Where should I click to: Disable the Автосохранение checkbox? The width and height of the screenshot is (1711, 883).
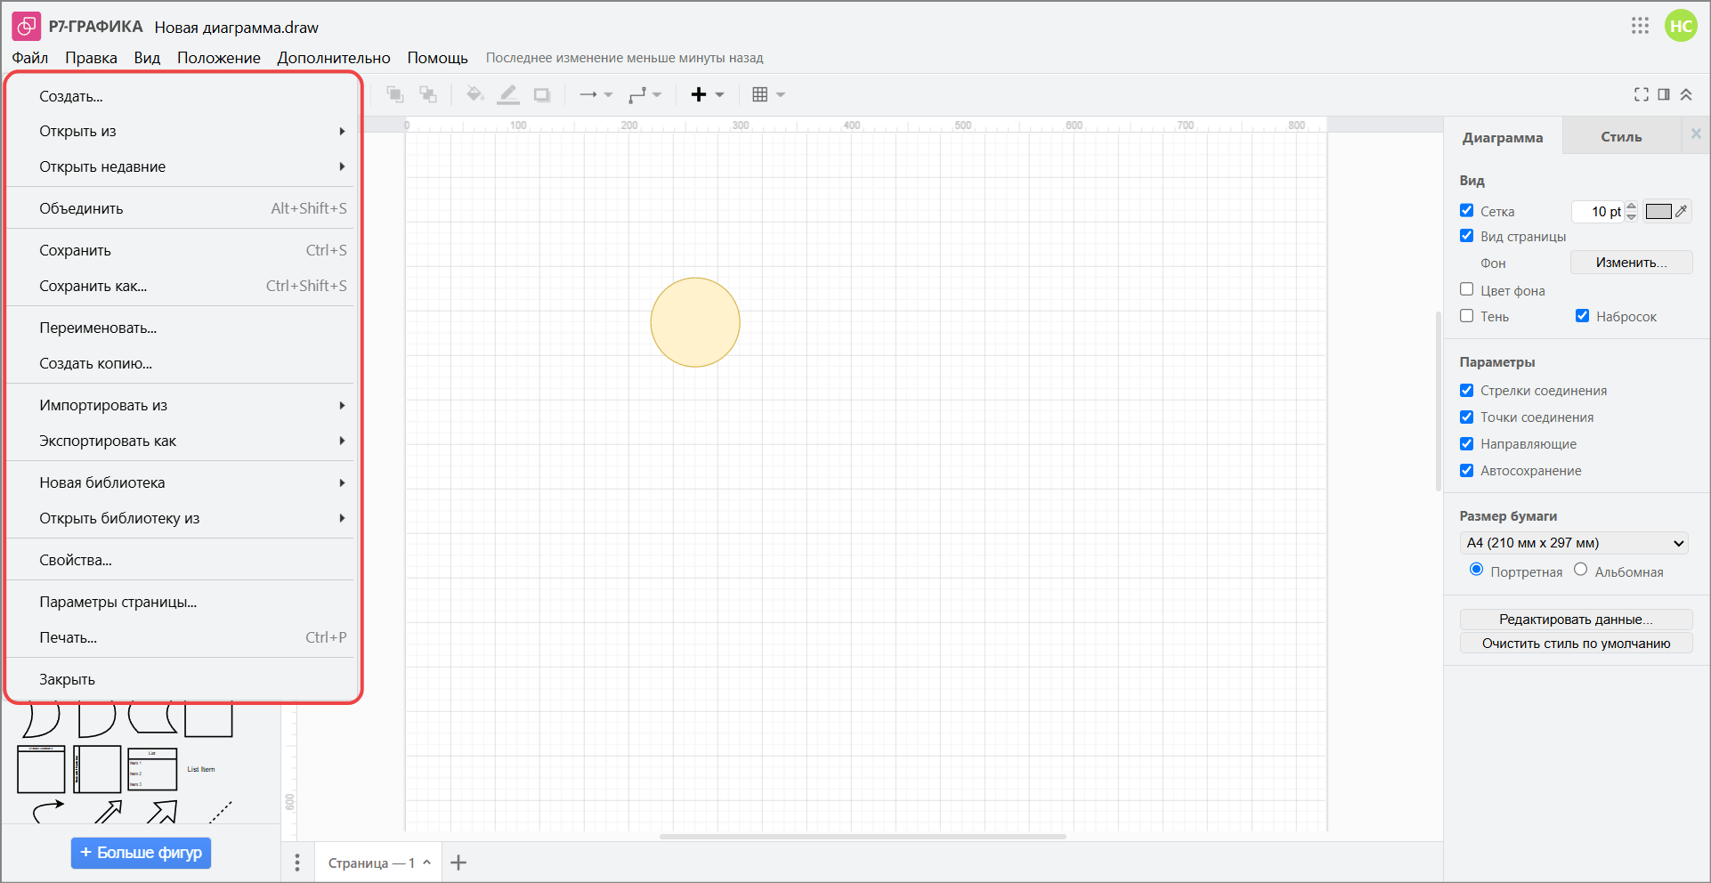(1467, 470)
